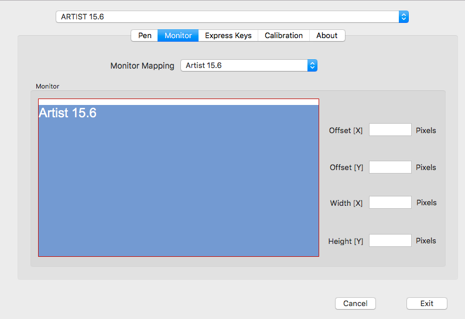The image size is (465, 319).
Task: Click the Height [Y] label
Action: tap(346, 241)
